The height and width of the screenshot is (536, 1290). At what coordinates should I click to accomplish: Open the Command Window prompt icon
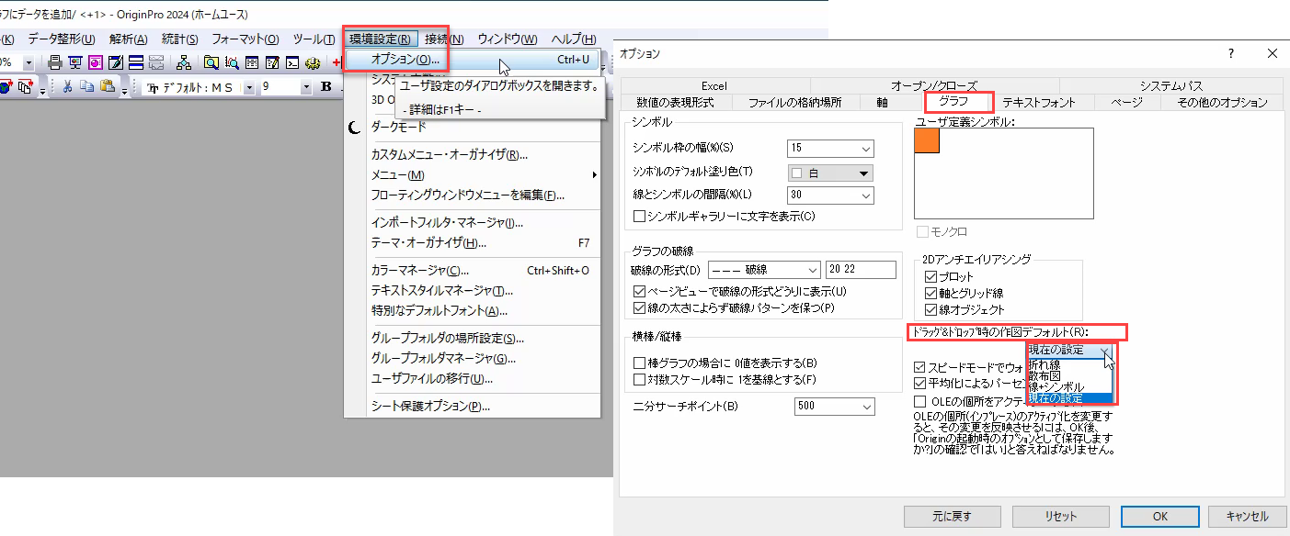(x=292, y=62)
